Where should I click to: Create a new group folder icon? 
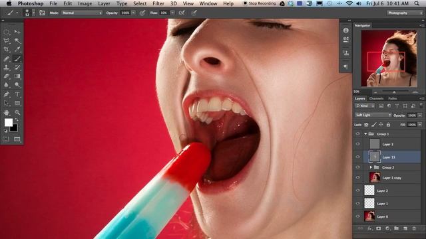[397, 228]
